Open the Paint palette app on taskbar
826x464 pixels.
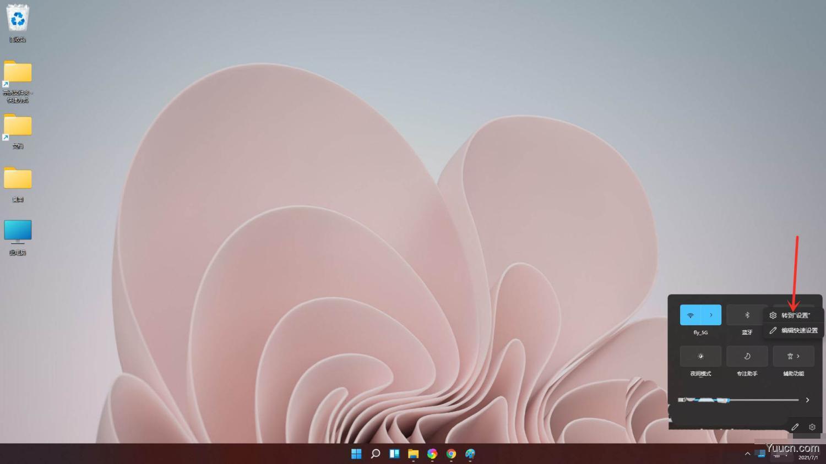470,454
